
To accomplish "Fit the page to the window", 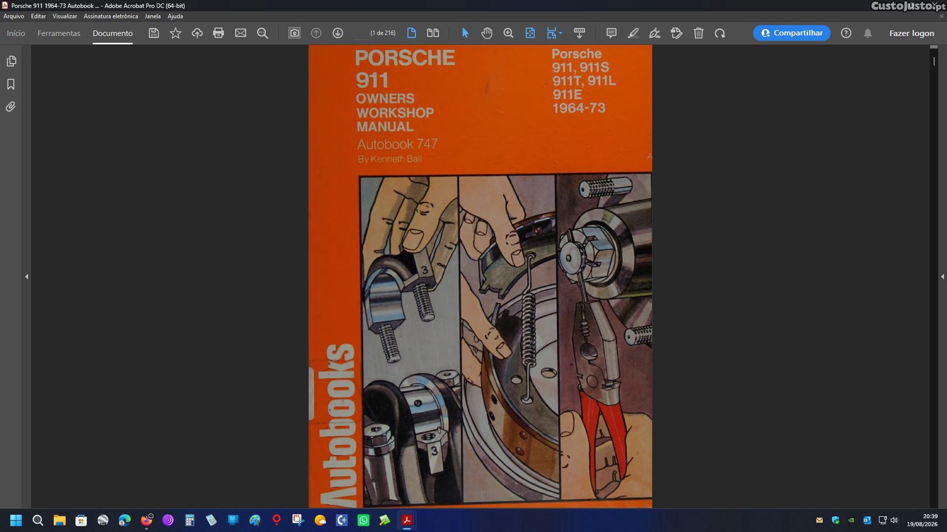I will point(530,33).
